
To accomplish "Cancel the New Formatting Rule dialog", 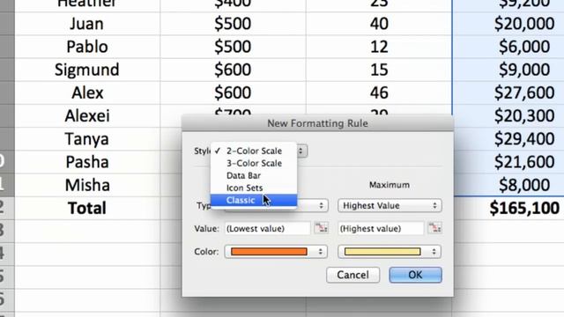I will pos(352,275).
